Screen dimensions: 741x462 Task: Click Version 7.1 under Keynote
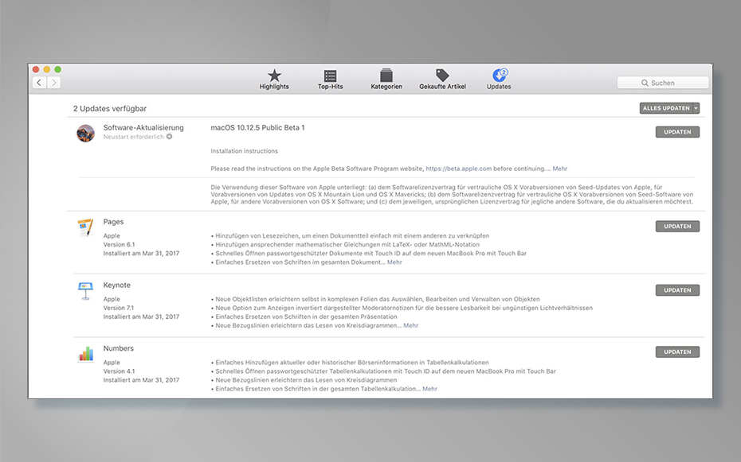point(118,308)
